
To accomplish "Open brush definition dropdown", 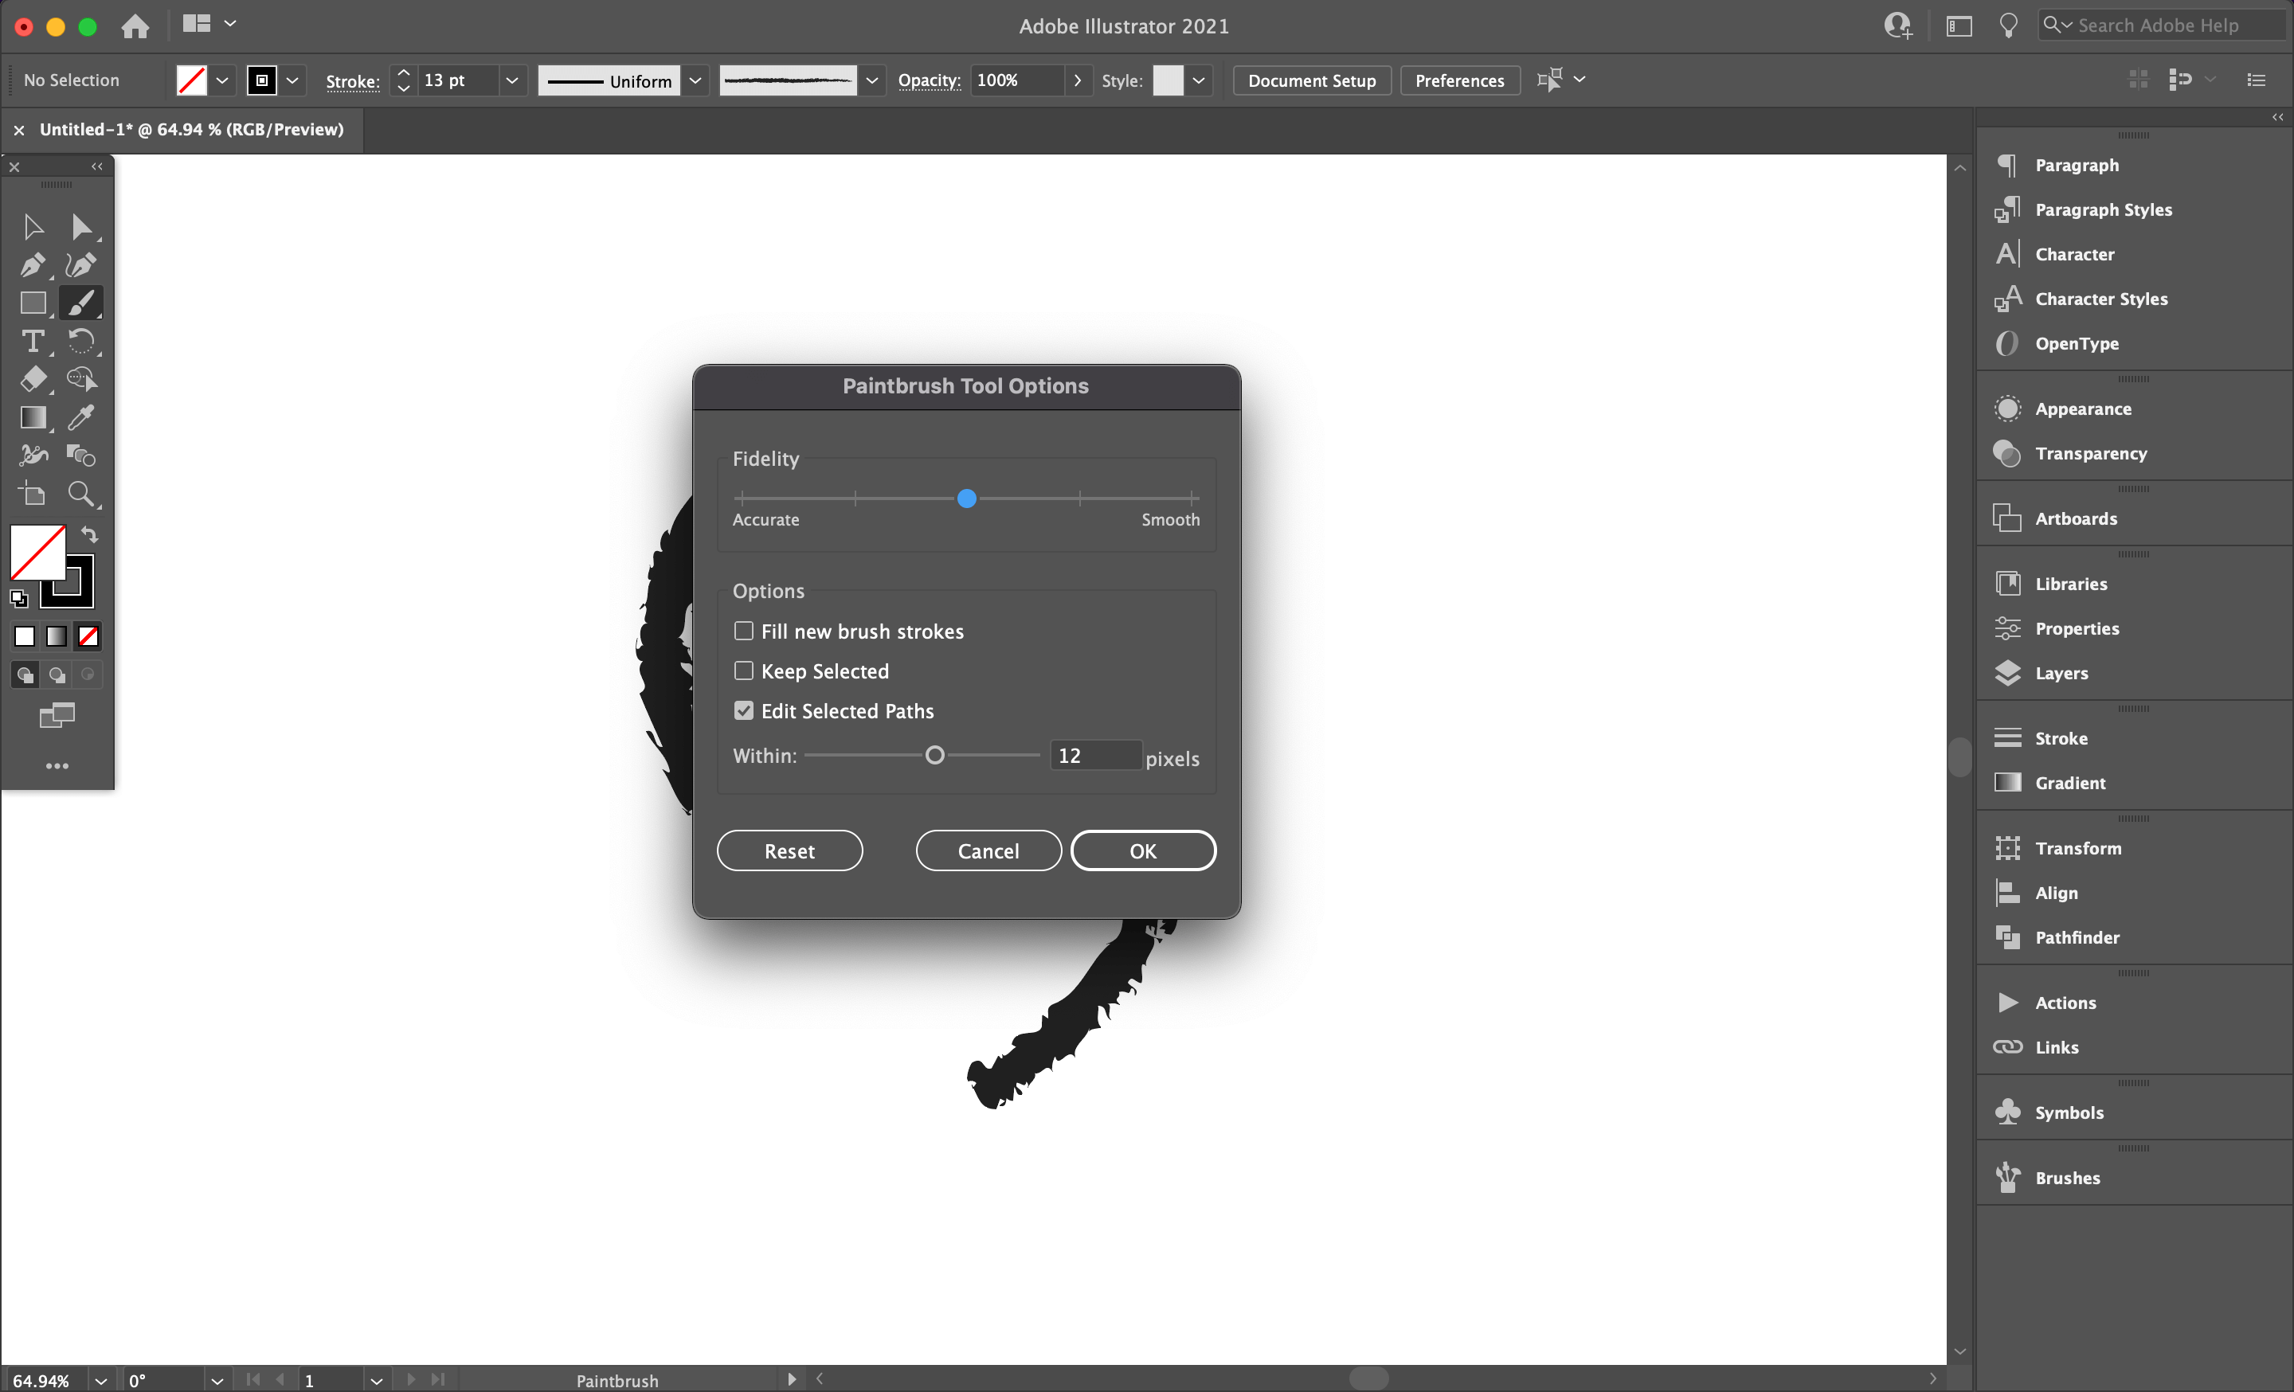I will coord(871,80).
